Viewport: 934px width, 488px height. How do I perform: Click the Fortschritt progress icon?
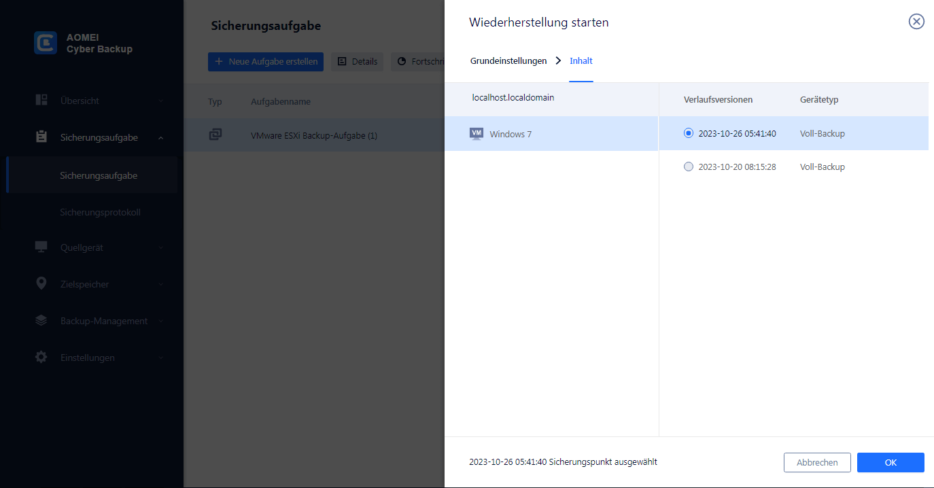pyautogui.click(x=402, y=61)
